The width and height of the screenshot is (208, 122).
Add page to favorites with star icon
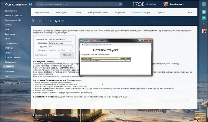tap(63, 21)
